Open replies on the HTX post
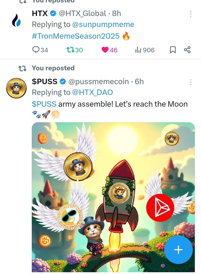Screen dimensions: 201x274 click(40, 50)
